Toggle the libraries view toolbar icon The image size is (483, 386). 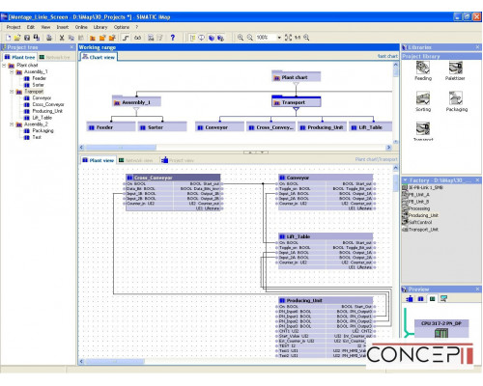click(x=212, y=38)
